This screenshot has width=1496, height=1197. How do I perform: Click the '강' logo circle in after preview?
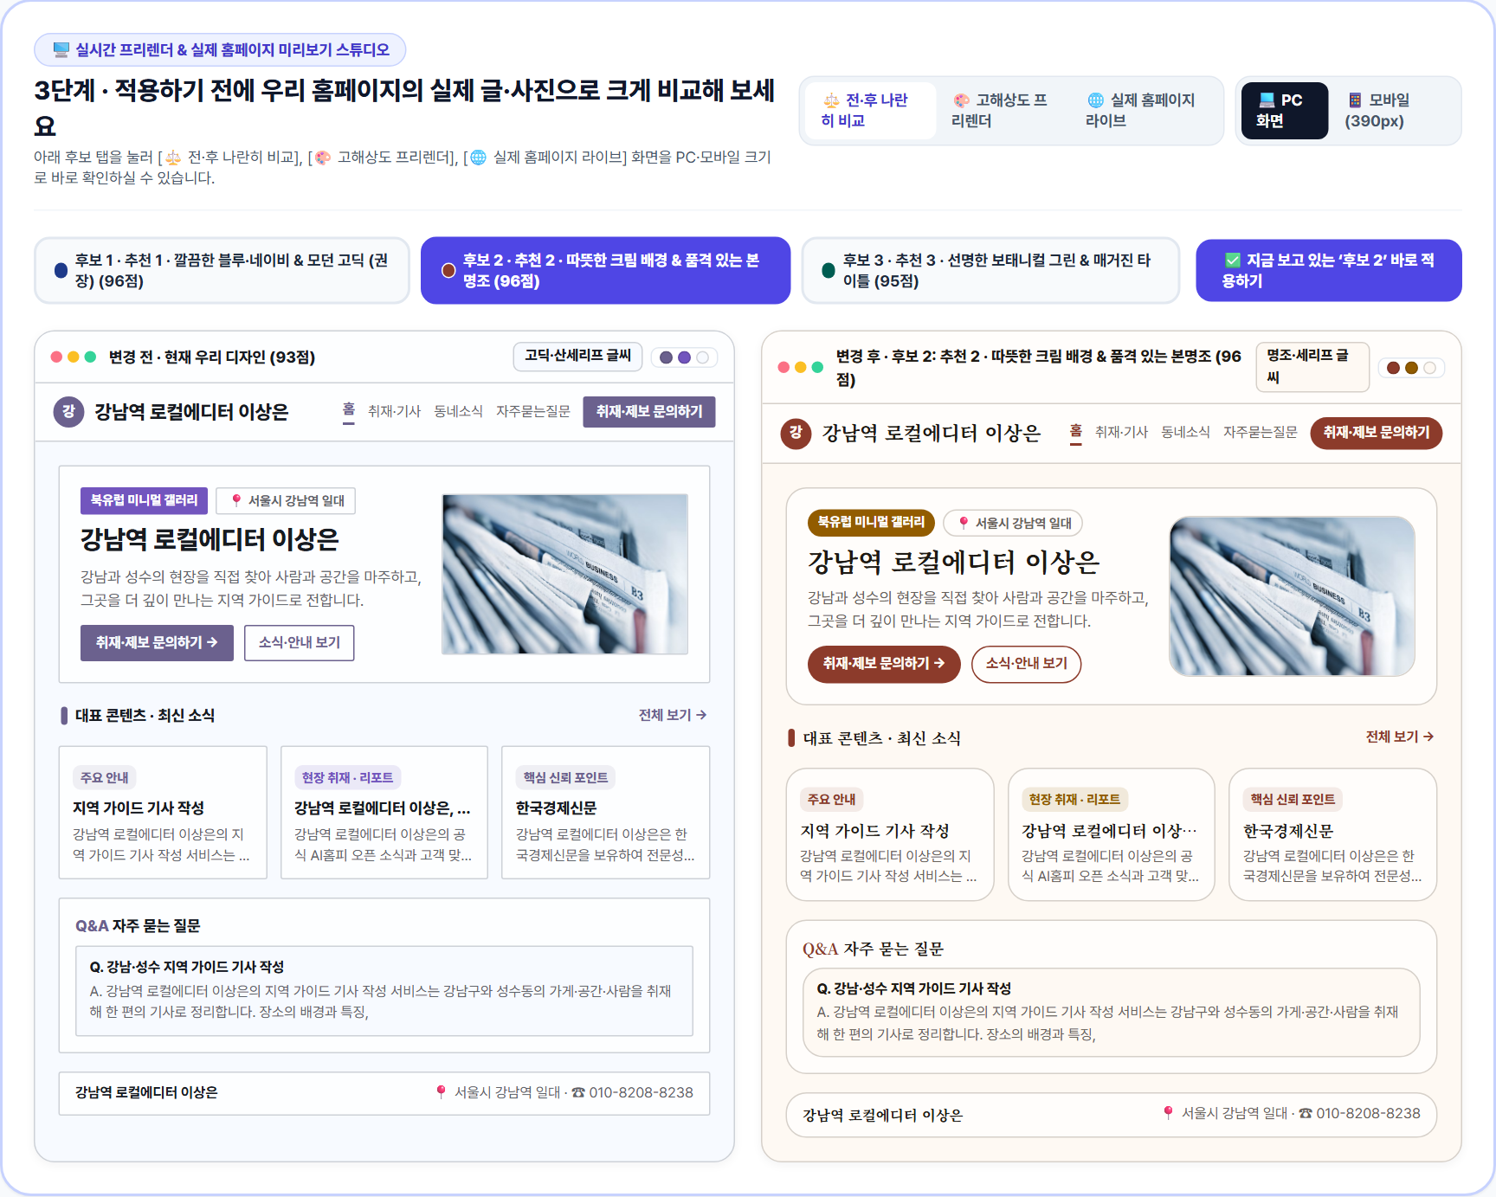coord(796,433)
